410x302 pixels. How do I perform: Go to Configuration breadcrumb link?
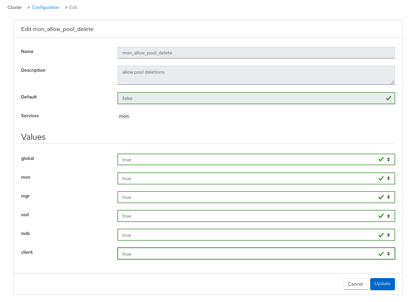[x=45, y=8]
